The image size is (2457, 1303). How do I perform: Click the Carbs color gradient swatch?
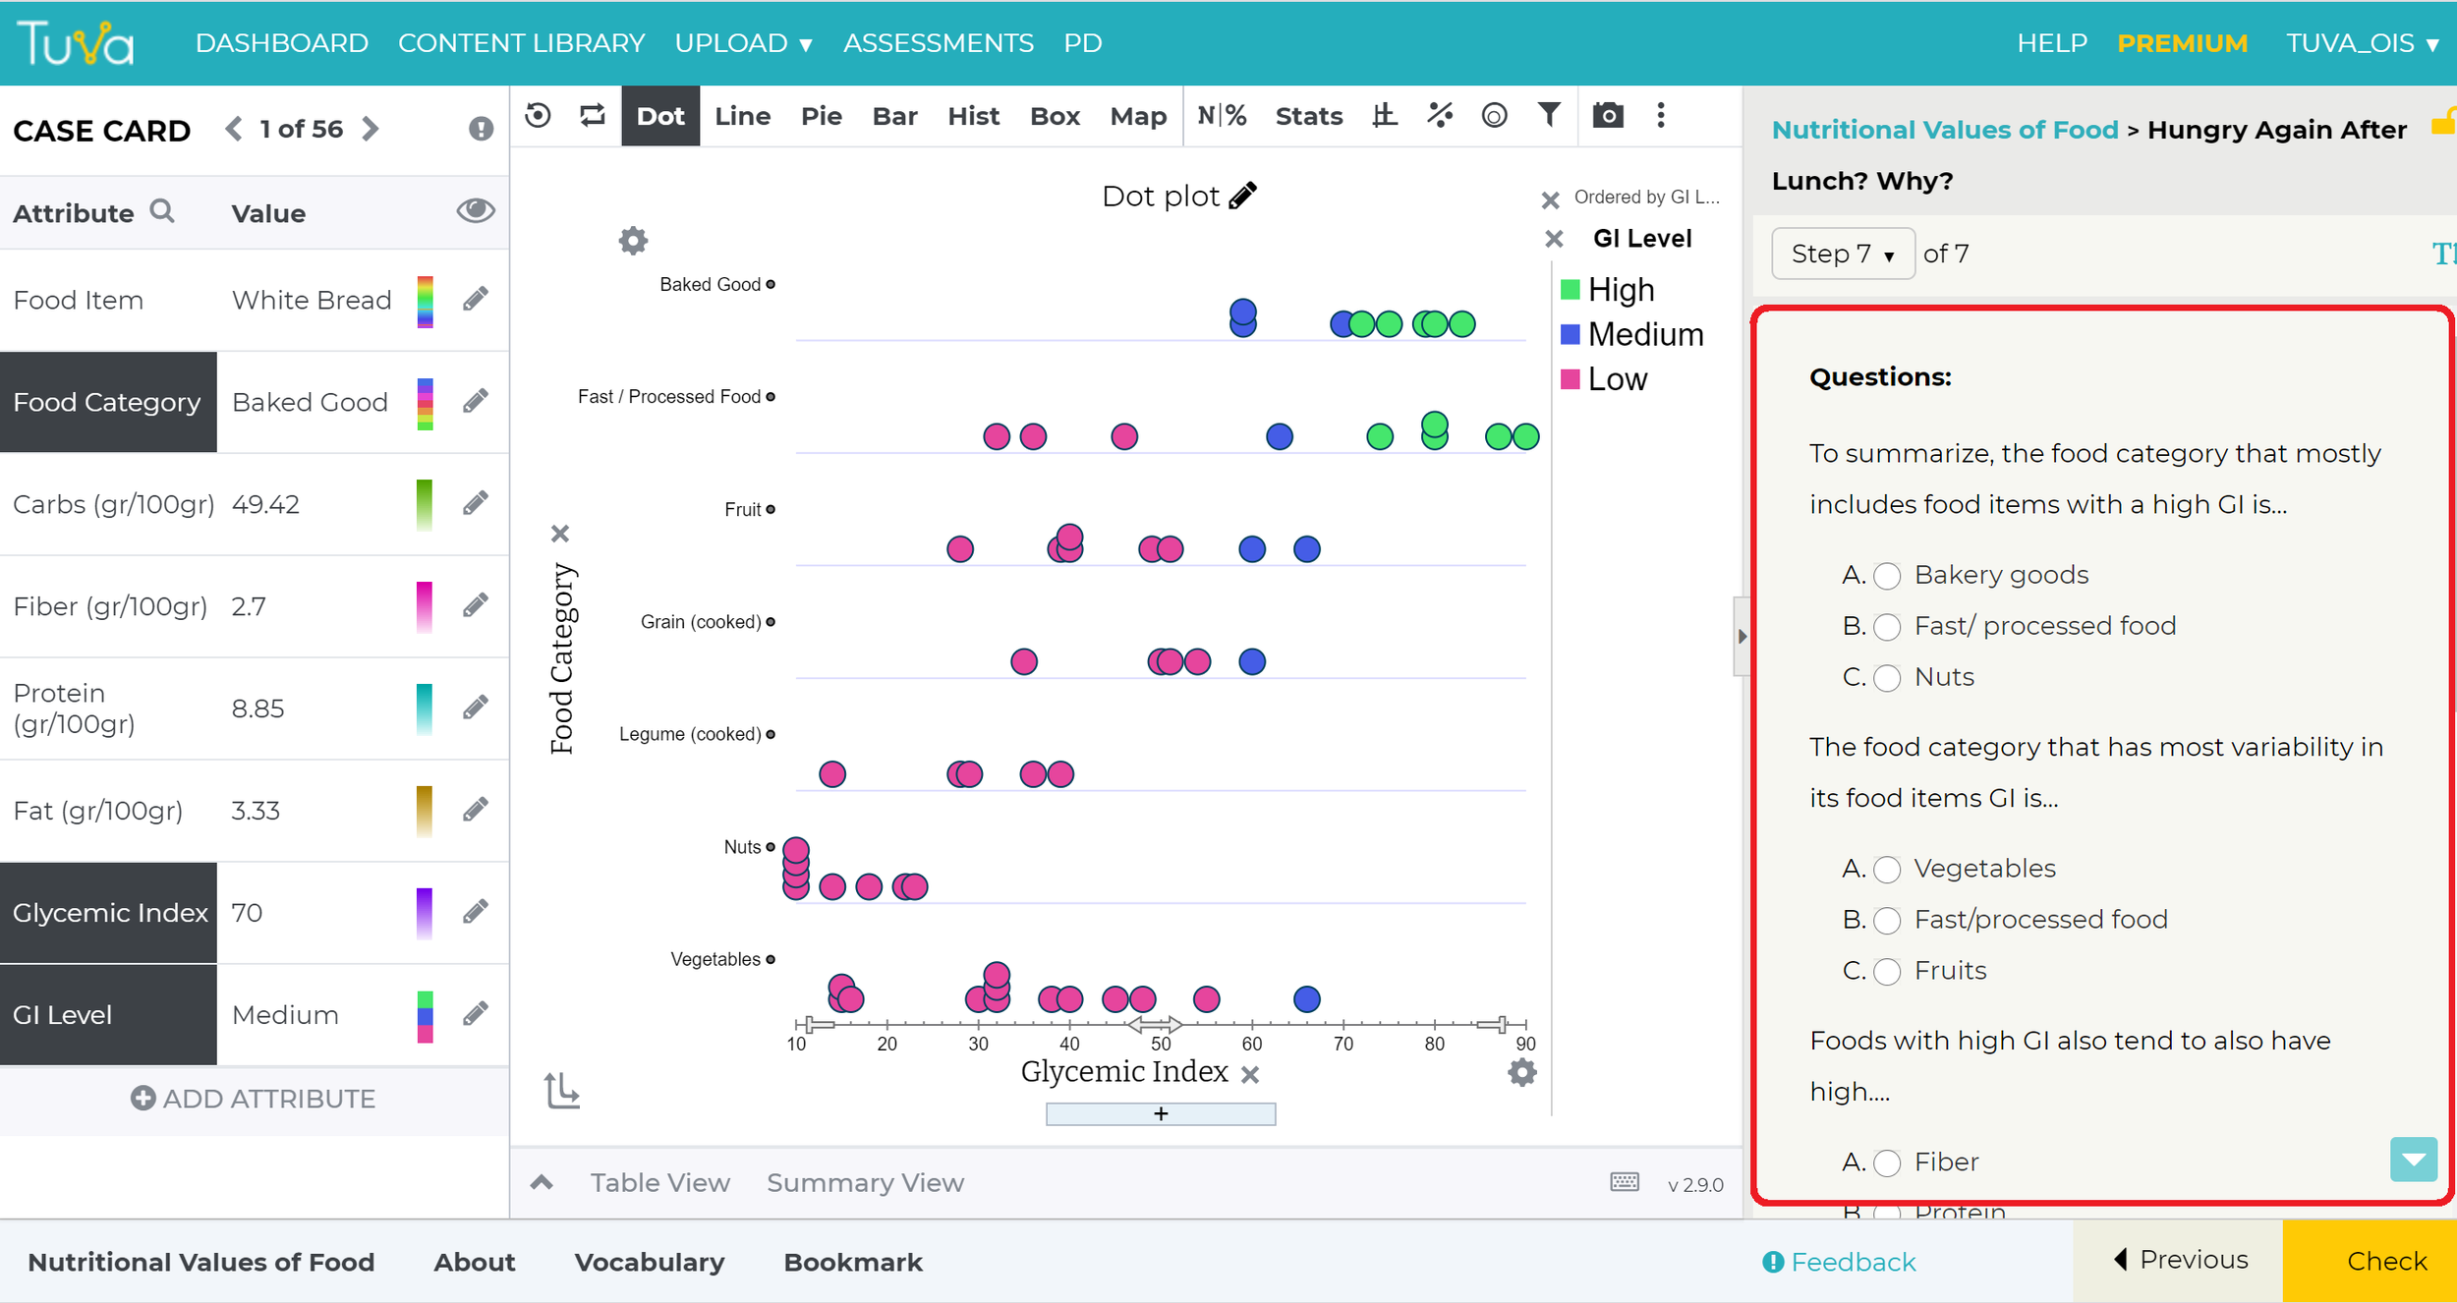(425, 504)
